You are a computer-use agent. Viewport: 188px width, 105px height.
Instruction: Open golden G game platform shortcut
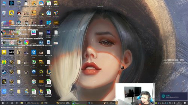pyautogui.click(x=4, y=82)
